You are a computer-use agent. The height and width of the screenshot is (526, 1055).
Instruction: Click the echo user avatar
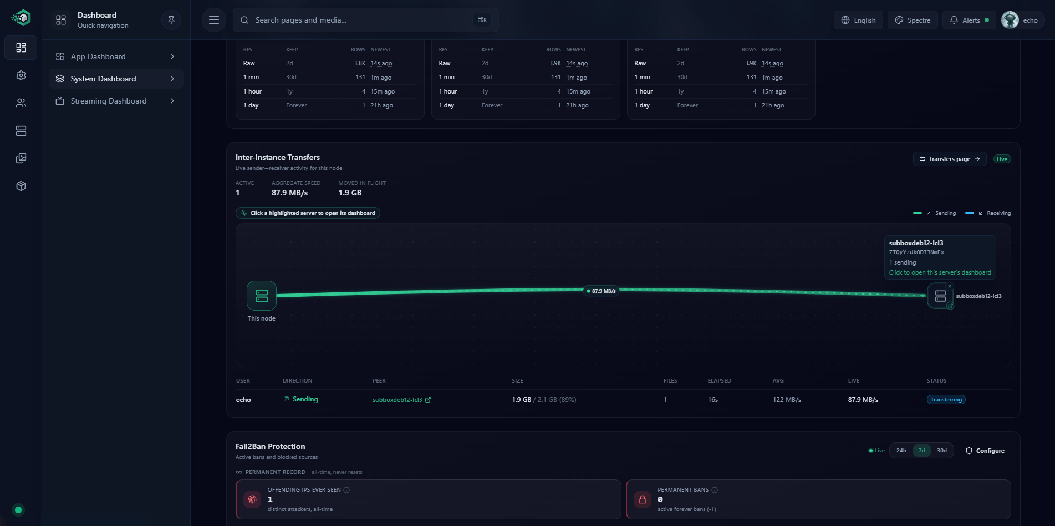[x=1010, y=20]
